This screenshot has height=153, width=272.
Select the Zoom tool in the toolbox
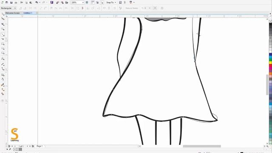coord(3,28)
